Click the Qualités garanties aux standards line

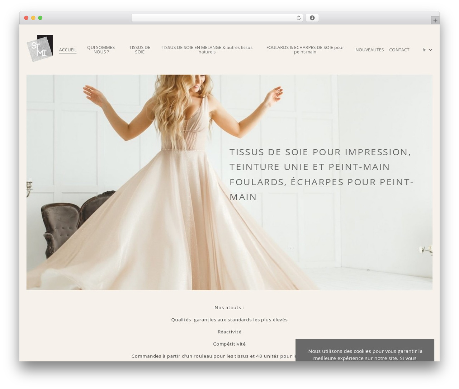click(x=229, y=320)
